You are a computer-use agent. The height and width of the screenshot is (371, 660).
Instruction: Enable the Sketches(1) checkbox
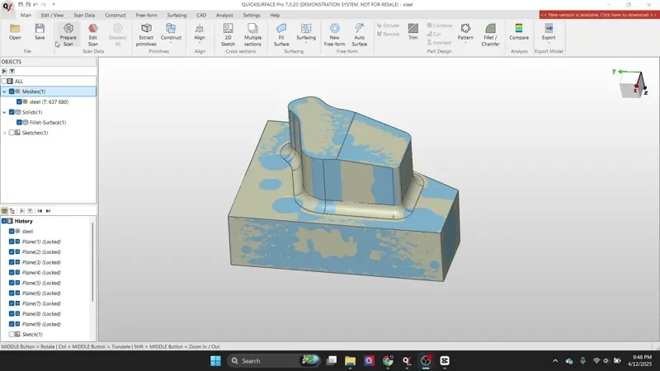12,133
